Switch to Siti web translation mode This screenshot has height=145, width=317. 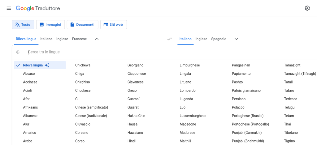(113, 24)
